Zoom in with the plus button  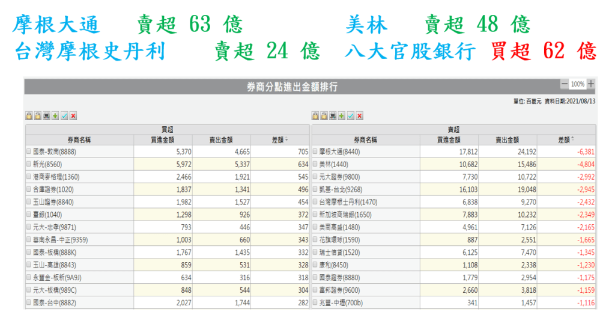[x=591, y=84]
